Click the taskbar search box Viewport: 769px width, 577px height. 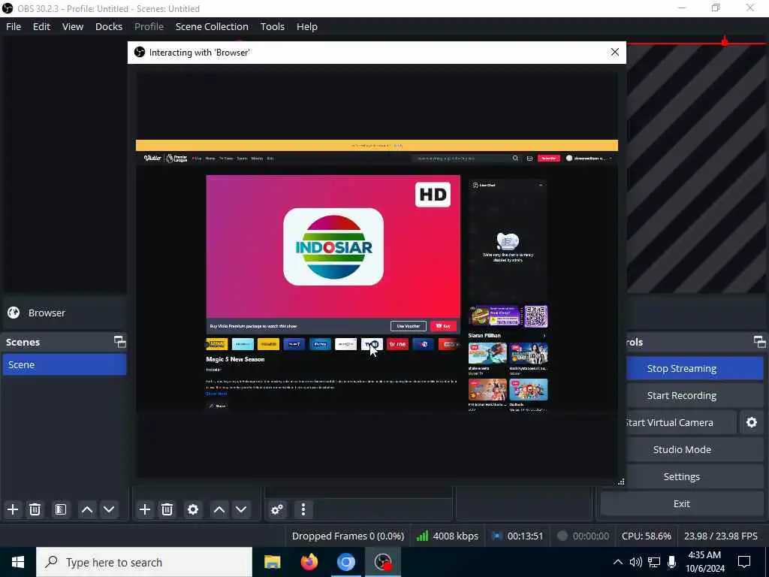point(144,562)
